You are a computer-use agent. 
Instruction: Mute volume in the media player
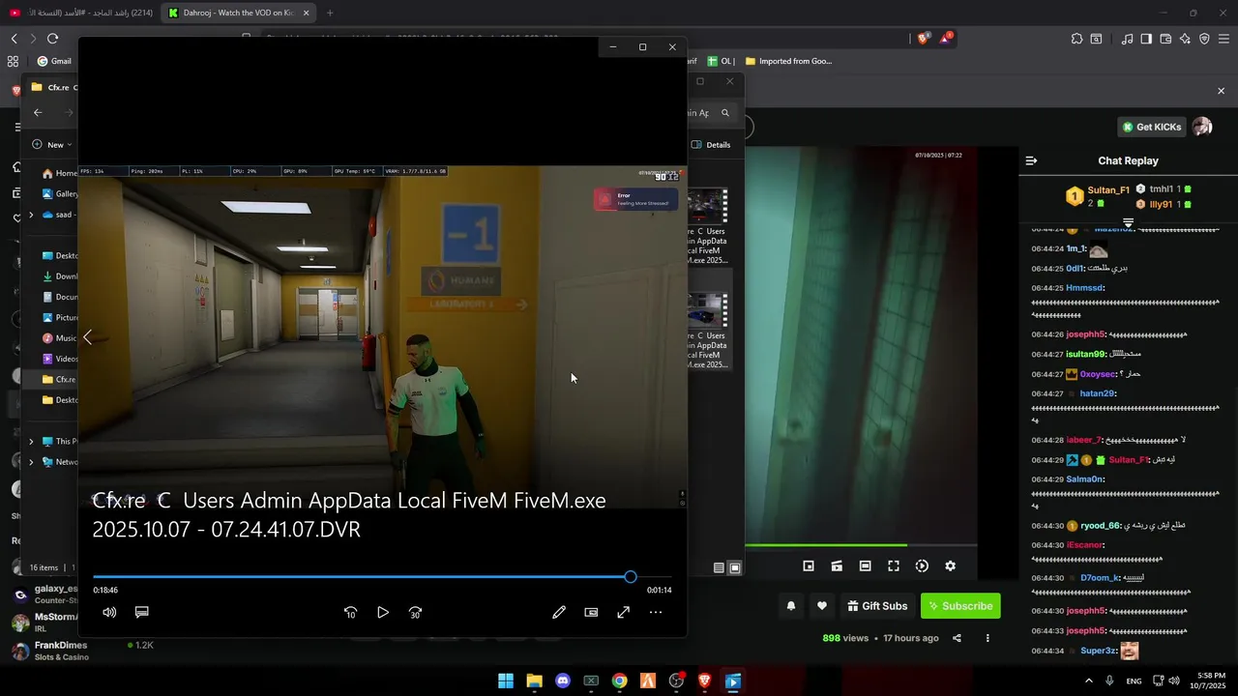109,612
